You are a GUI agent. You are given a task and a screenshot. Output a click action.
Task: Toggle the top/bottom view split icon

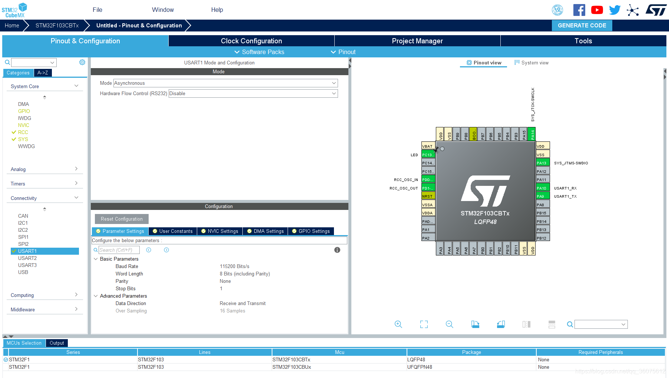(x=526, y=324)
